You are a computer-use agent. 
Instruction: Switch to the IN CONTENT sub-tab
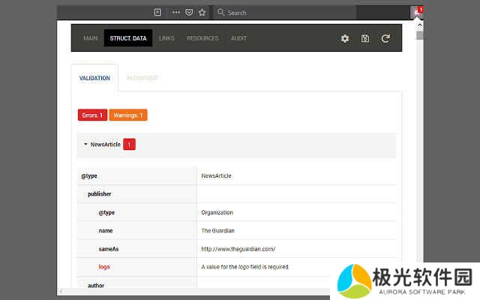coord(142,78)
